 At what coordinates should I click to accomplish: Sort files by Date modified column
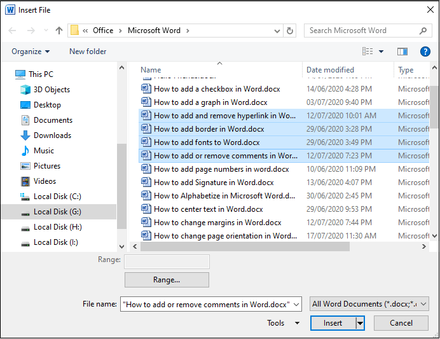click(330, 70)
